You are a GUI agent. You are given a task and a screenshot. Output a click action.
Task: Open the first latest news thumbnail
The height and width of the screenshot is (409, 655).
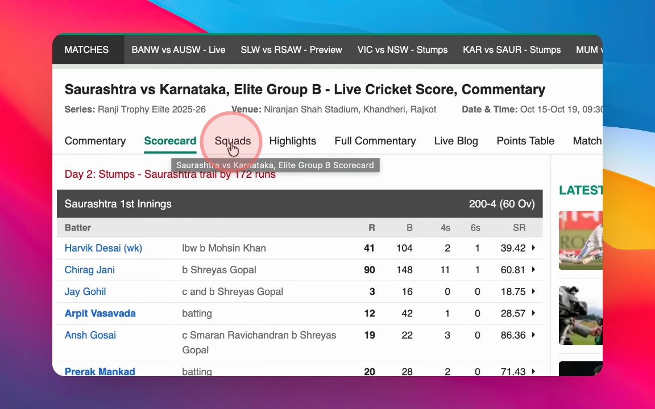point(581,240)
